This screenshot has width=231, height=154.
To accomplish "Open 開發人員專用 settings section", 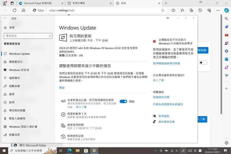I will 28,118.
